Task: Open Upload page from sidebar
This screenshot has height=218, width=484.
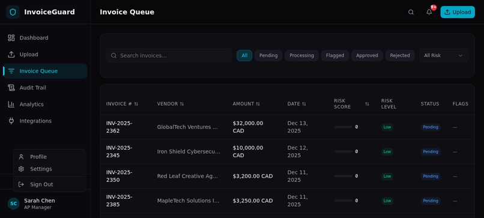Action: [x=46, y=54]
